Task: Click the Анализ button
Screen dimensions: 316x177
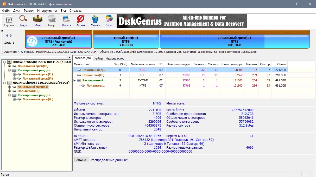Action: pyautogui.click(x=82, y=160)
